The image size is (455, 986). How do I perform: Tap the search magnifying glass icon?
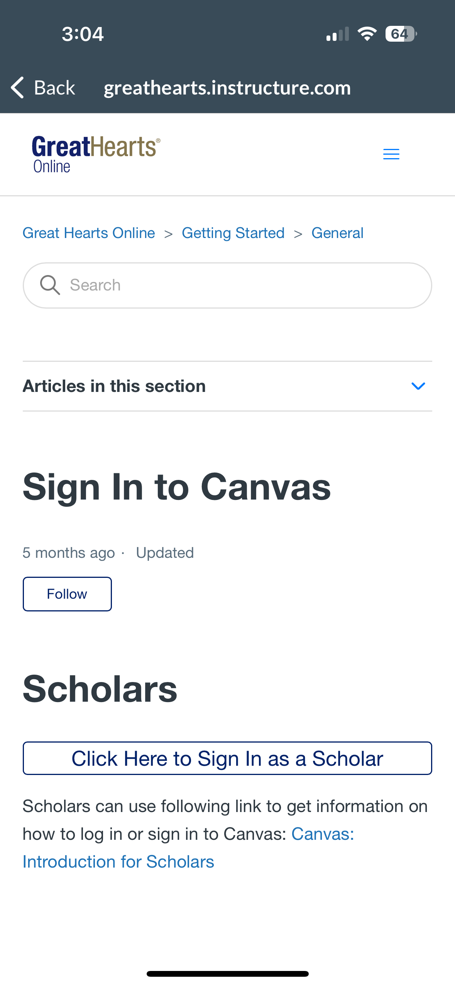[50, 285]
